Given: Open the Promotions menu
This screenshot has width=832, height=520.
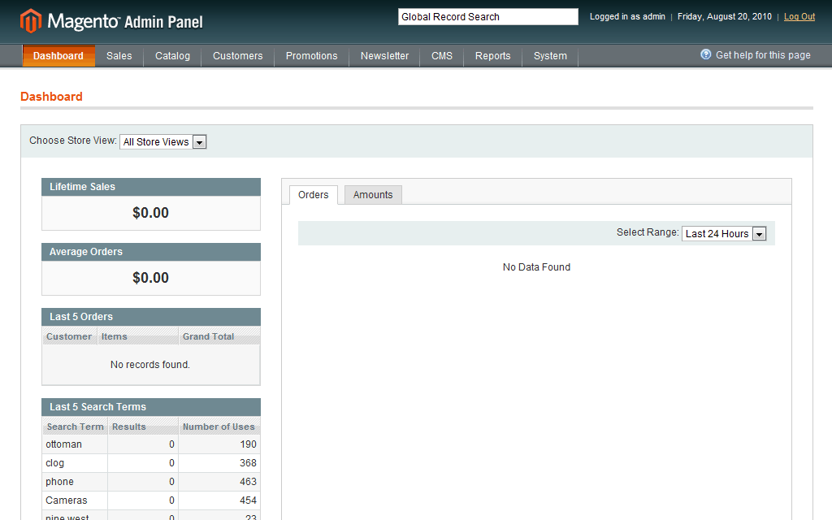Looking at the screenshot, I should pos(311,56).
